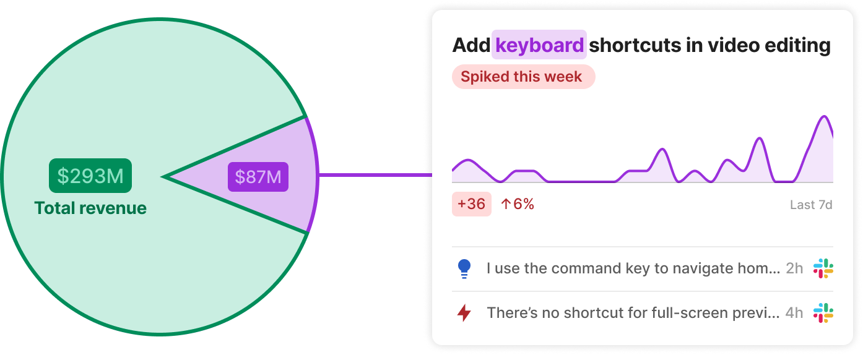Click the 'Spiked this week' badge
Image resolution: width=863 pixels, height=355 pixels.
coord(523,77)
